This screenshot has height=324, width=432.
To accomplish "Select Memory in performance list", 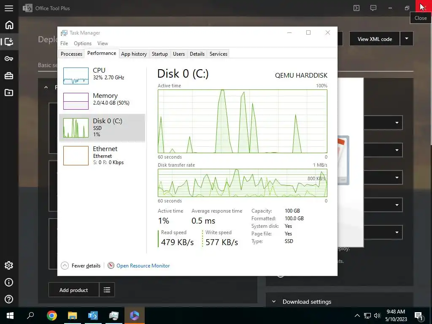I will pyautogui.click(x=102, y=101).
